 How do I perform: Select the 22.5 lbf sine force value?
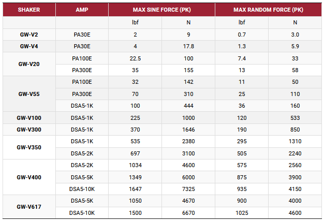tap(135, 58)
